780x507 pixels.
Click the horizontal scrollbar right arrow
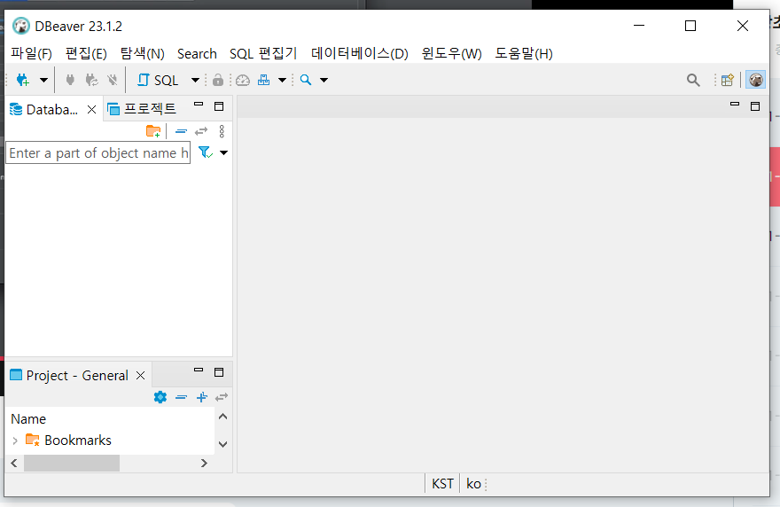point(204,464)
